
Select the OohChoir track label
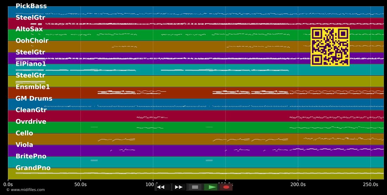(32, 41)
